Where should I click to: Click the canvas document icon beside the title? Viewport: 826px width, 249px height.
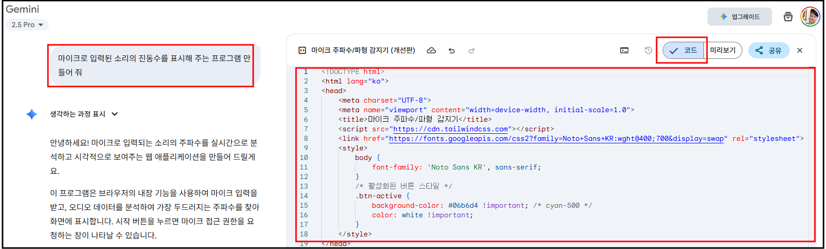coord(302,50)
